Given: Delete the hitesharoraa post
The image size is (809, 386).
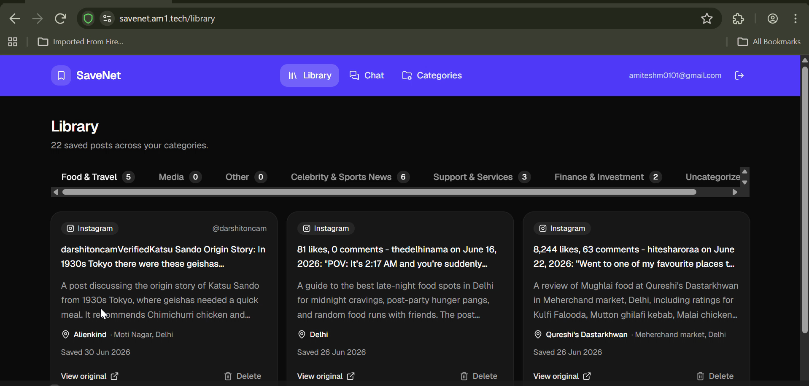Looking at the screenshot, I should 715,376.
